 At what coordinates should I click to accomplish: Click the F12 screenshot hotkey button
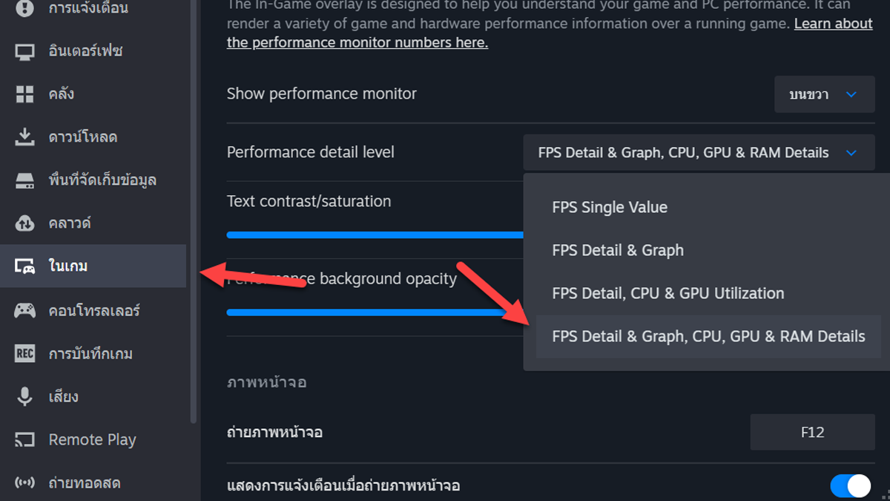(812, 432)
